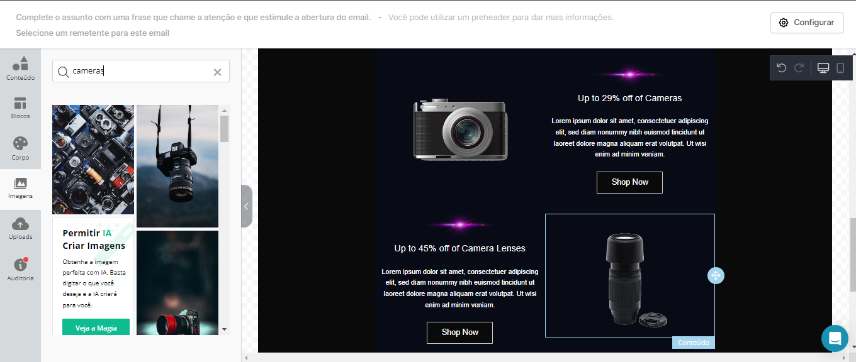Open the chat support bubble
The image size is (856, 362).
point(835,338)
